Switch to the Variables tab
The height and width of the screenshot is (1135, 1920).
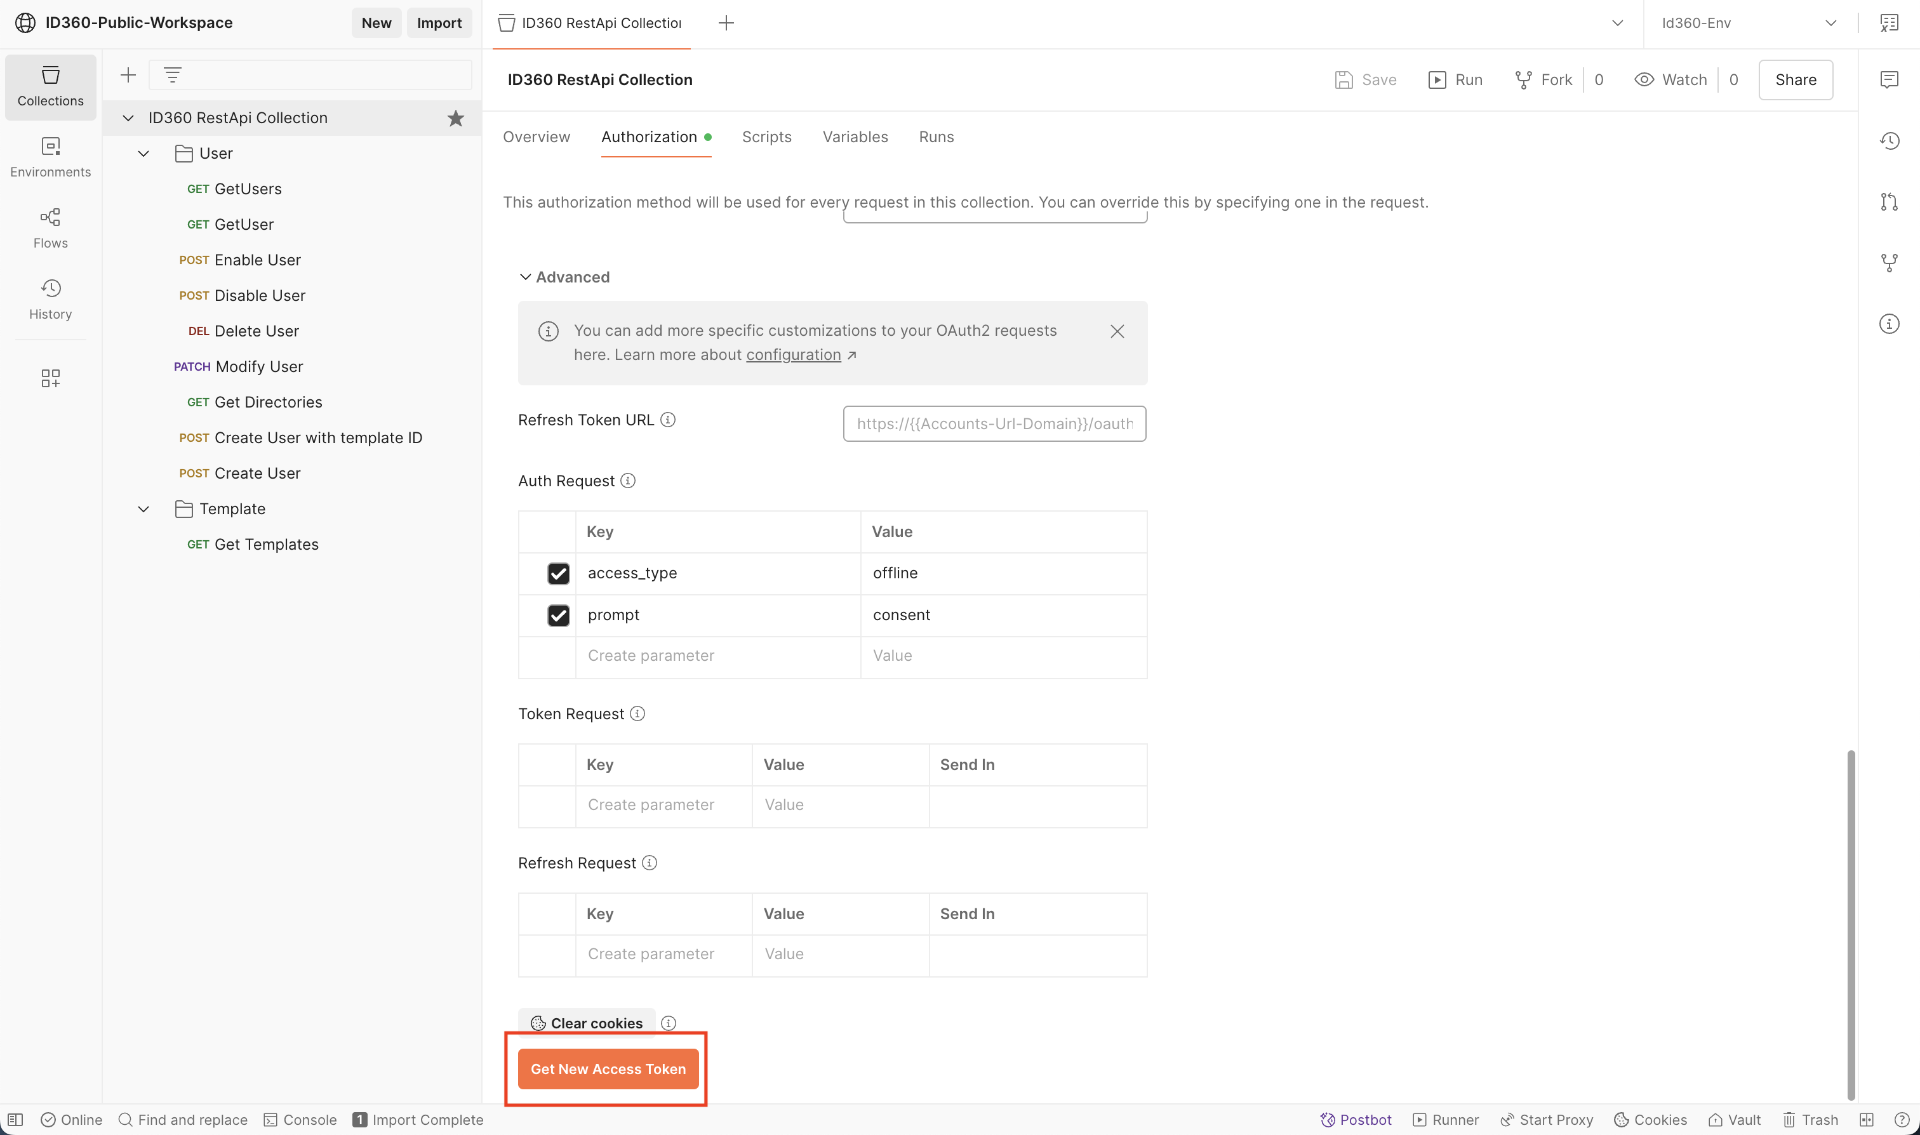click(x=855, y=137)
